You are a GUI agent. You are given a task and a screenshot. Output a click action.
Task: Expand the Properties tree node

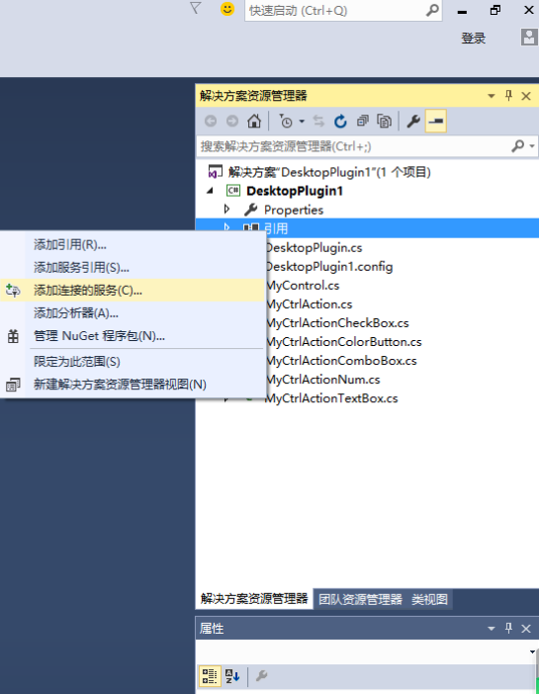click(x=226, y=209)
